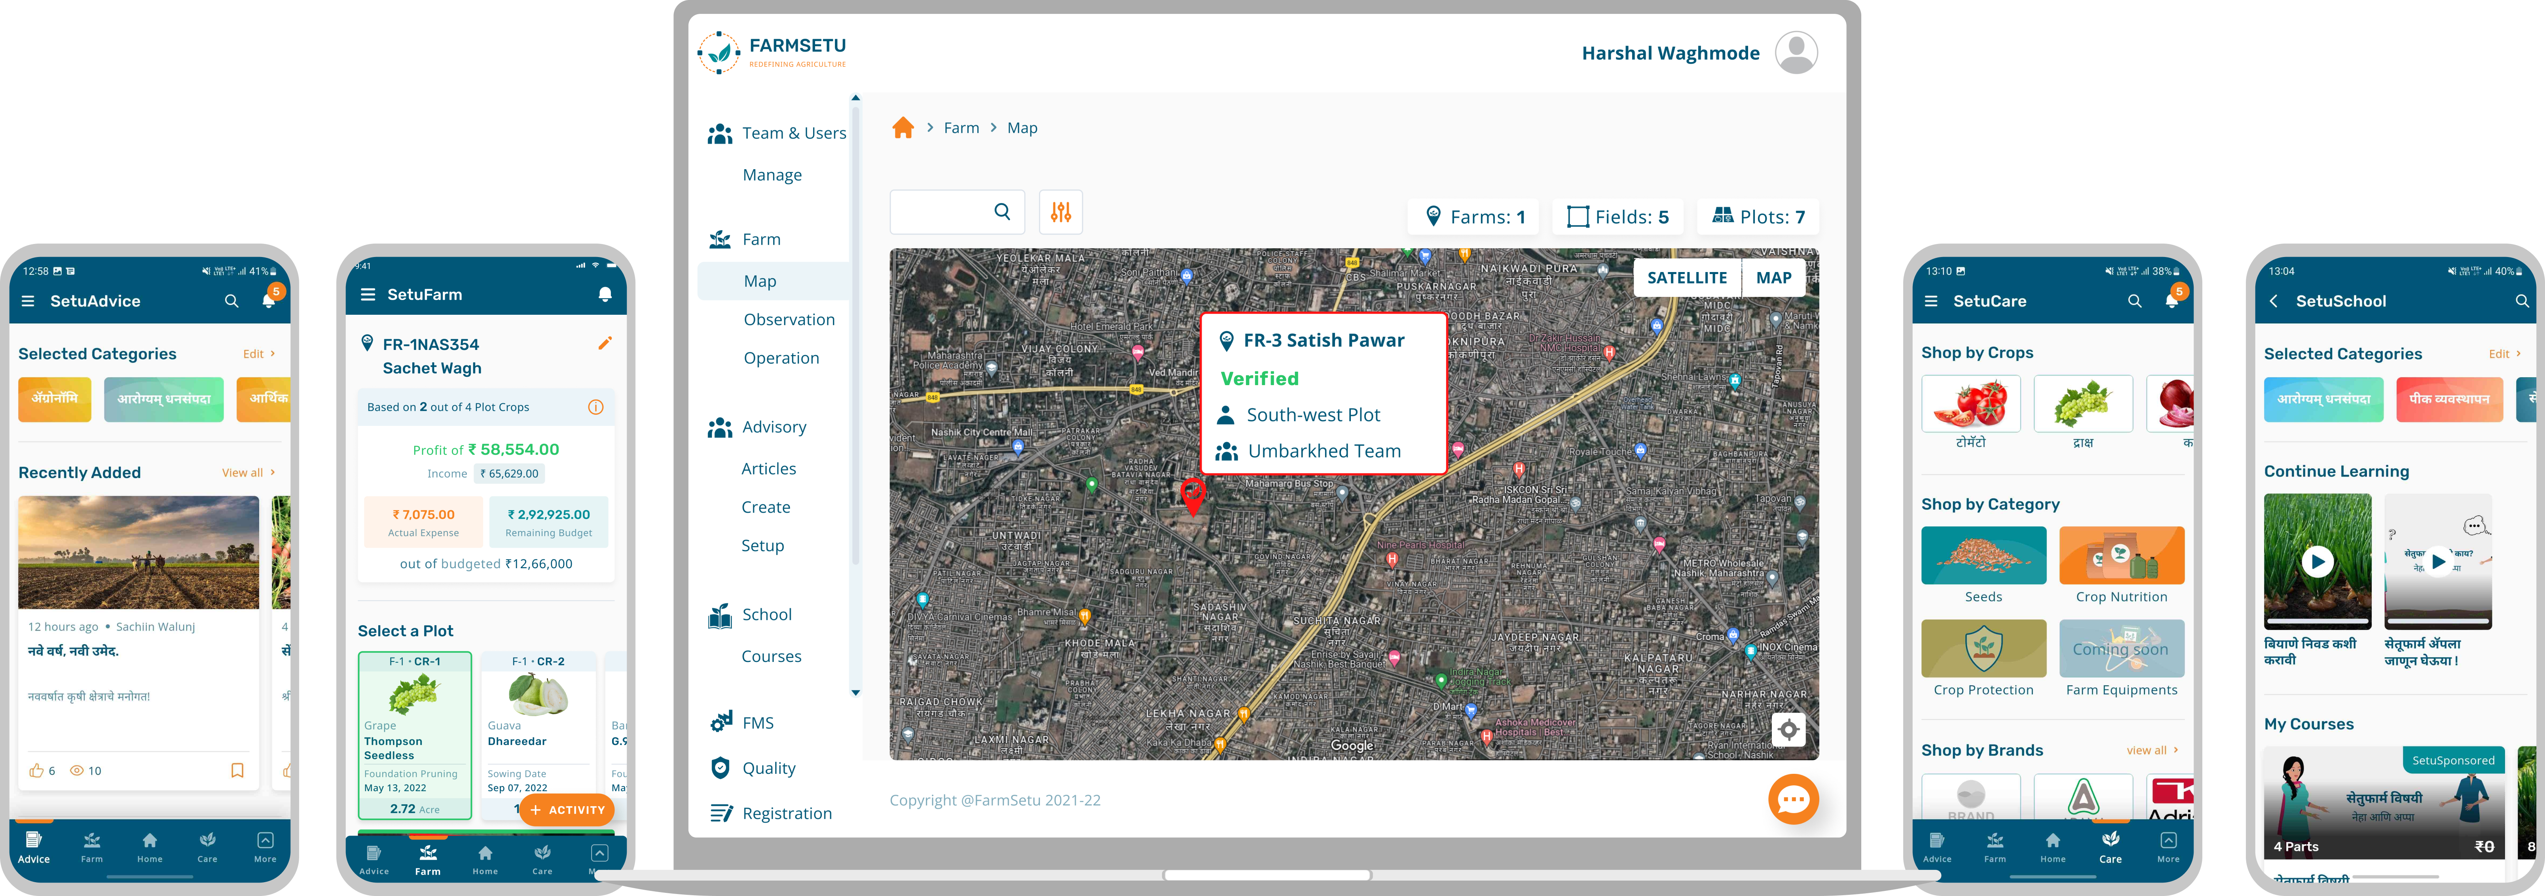The width and height of the screenshot is (2545, 896).
Task: Recenter map with locate-me button
Action: pyautogui.click(x=1788, y=731)
